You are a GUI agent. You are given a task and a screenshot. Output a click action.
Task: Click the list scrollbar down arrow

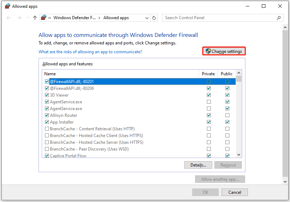239,155
